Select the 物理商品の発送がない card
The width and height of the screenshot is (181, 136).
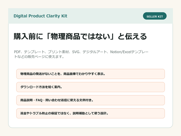(x=90, y=74)
